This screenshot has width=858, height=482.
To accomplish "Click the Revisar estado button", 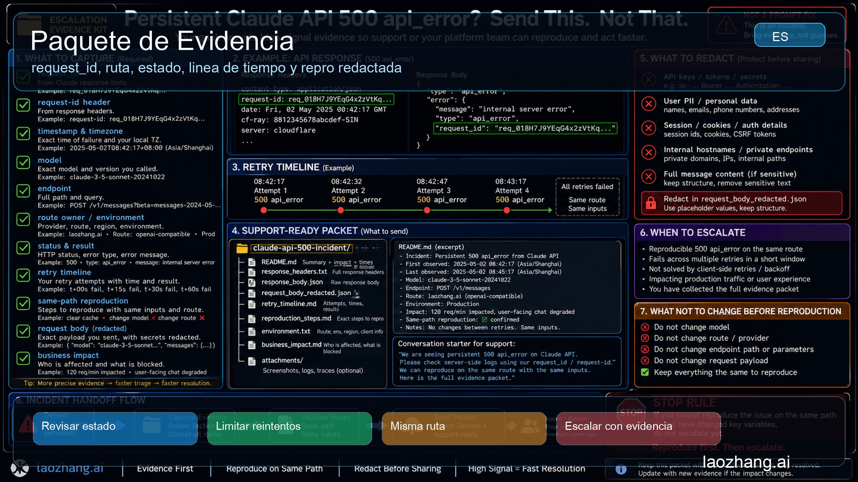I will point(115,428).
